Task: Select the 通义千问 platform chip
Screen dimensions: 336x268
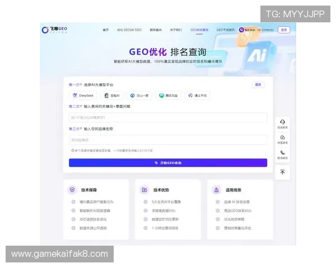Action: (x=197, y=95)
